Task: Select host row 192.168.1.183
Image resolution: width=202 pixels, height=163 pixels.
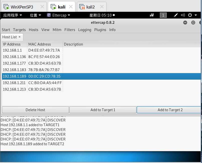Action: coord(101,70)
